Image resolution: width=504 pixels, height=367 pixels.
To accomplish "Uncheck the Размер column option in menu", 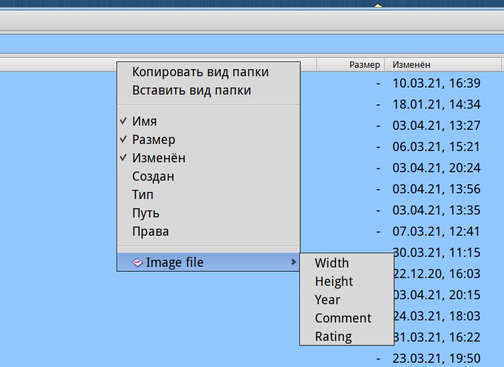I will (x=209, y=140).
